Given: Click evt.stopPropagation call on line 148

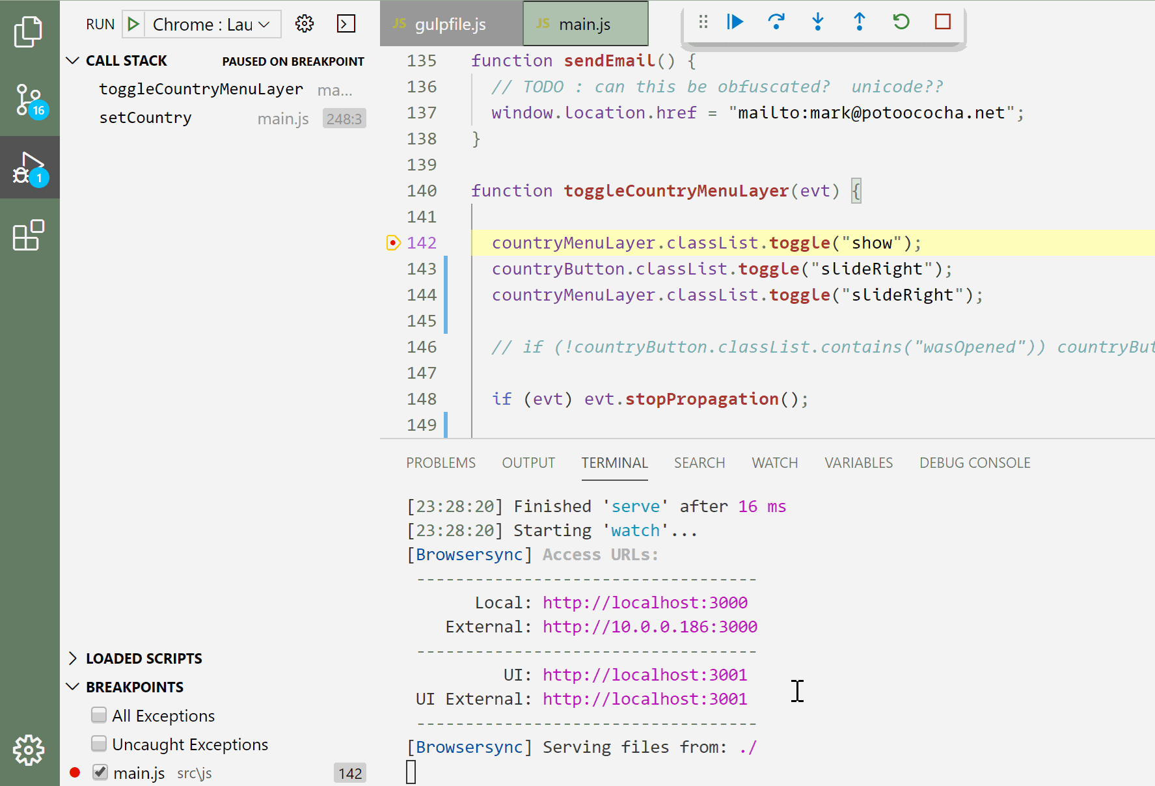Looking at the screenshot, I should [696, 399].
